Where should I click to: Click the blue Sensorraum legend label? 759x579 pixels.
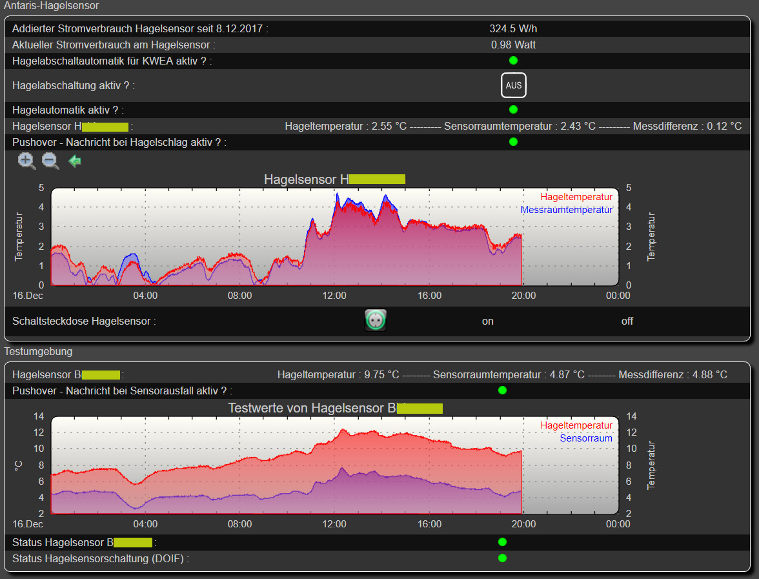[585, 438]
